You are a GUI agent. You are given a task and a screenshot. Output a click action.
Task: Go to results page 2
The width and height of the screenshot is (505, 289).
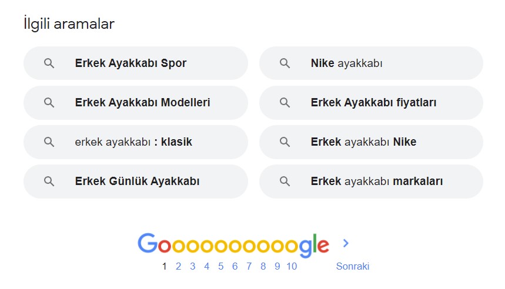point(178,267)
